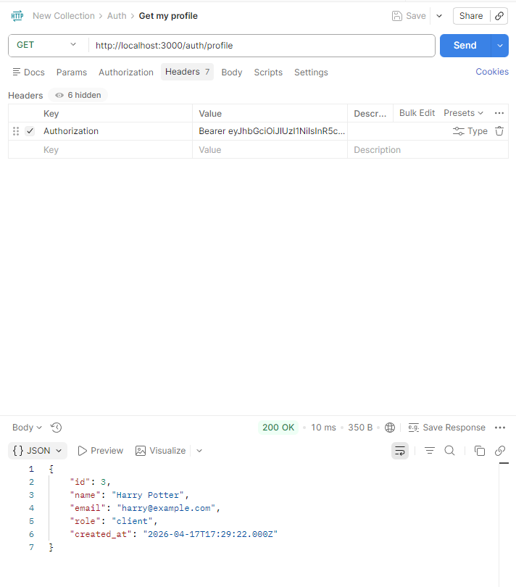The width and height of the screenshot is (516, 587).
Task: Open the JSON format dropdown
Action: (38, 451)
